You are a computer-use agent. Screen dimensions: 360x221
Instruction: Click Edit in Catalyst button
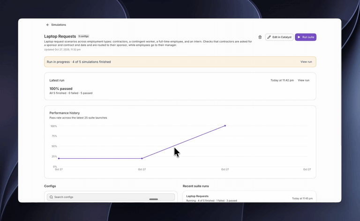[x=279, y=37]
